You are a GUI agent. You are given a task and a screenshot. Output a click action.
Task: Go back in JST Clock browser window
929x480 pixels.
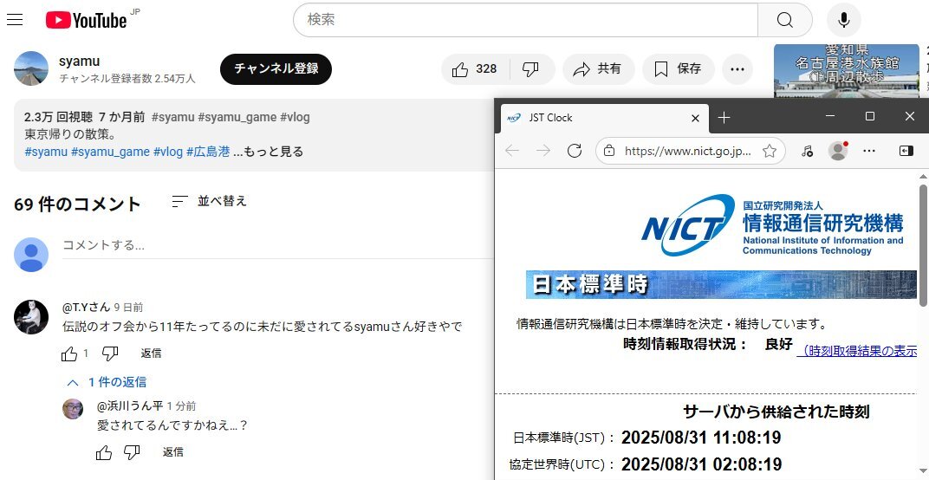click(512, 151)
